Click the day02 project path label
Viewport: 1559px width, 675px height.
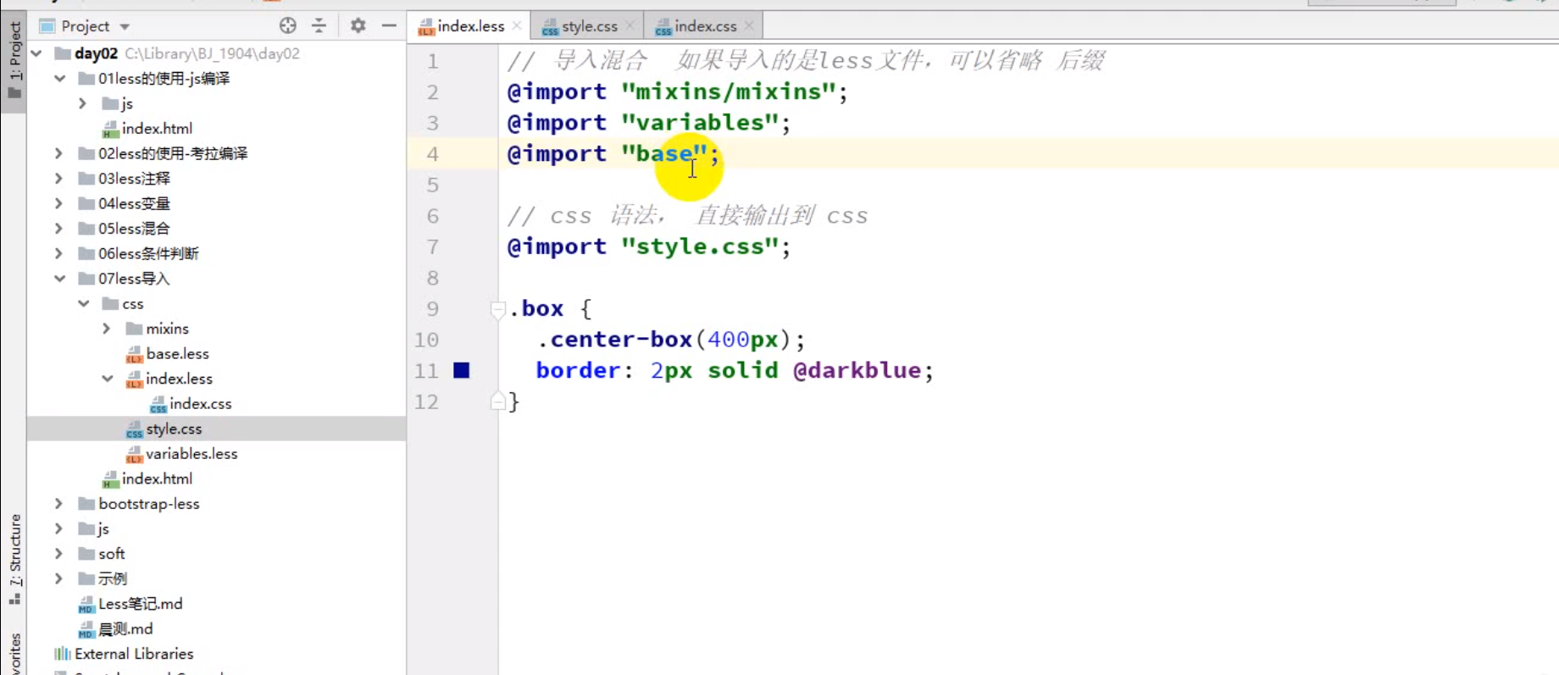(x=213, y=53)
